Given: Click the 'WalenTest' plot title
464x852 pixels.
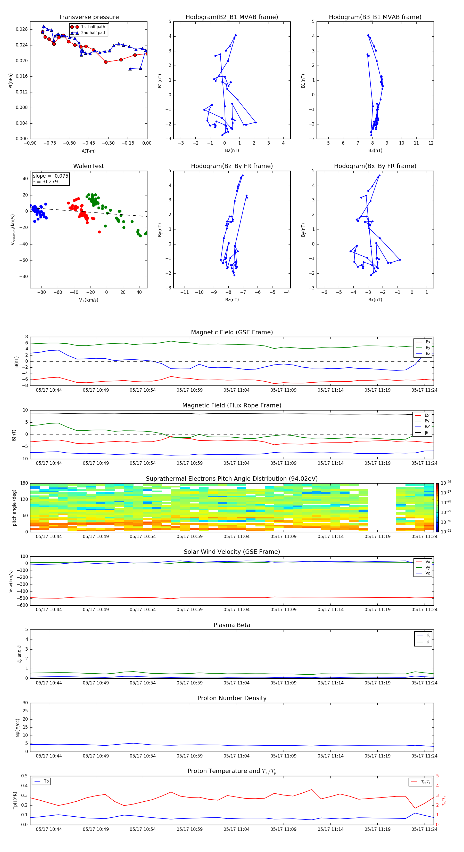Looking at the screenshot, I should click(88, 166).
